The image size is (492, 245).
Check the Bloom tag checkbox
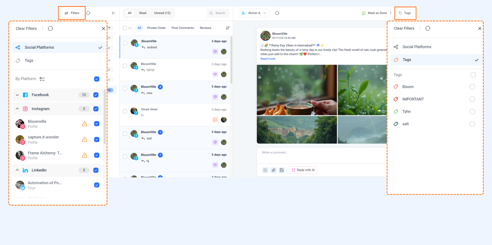(472, 87)
